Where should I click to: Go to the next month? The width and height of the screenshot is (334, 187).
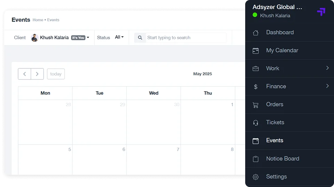(x=37, y=74)
